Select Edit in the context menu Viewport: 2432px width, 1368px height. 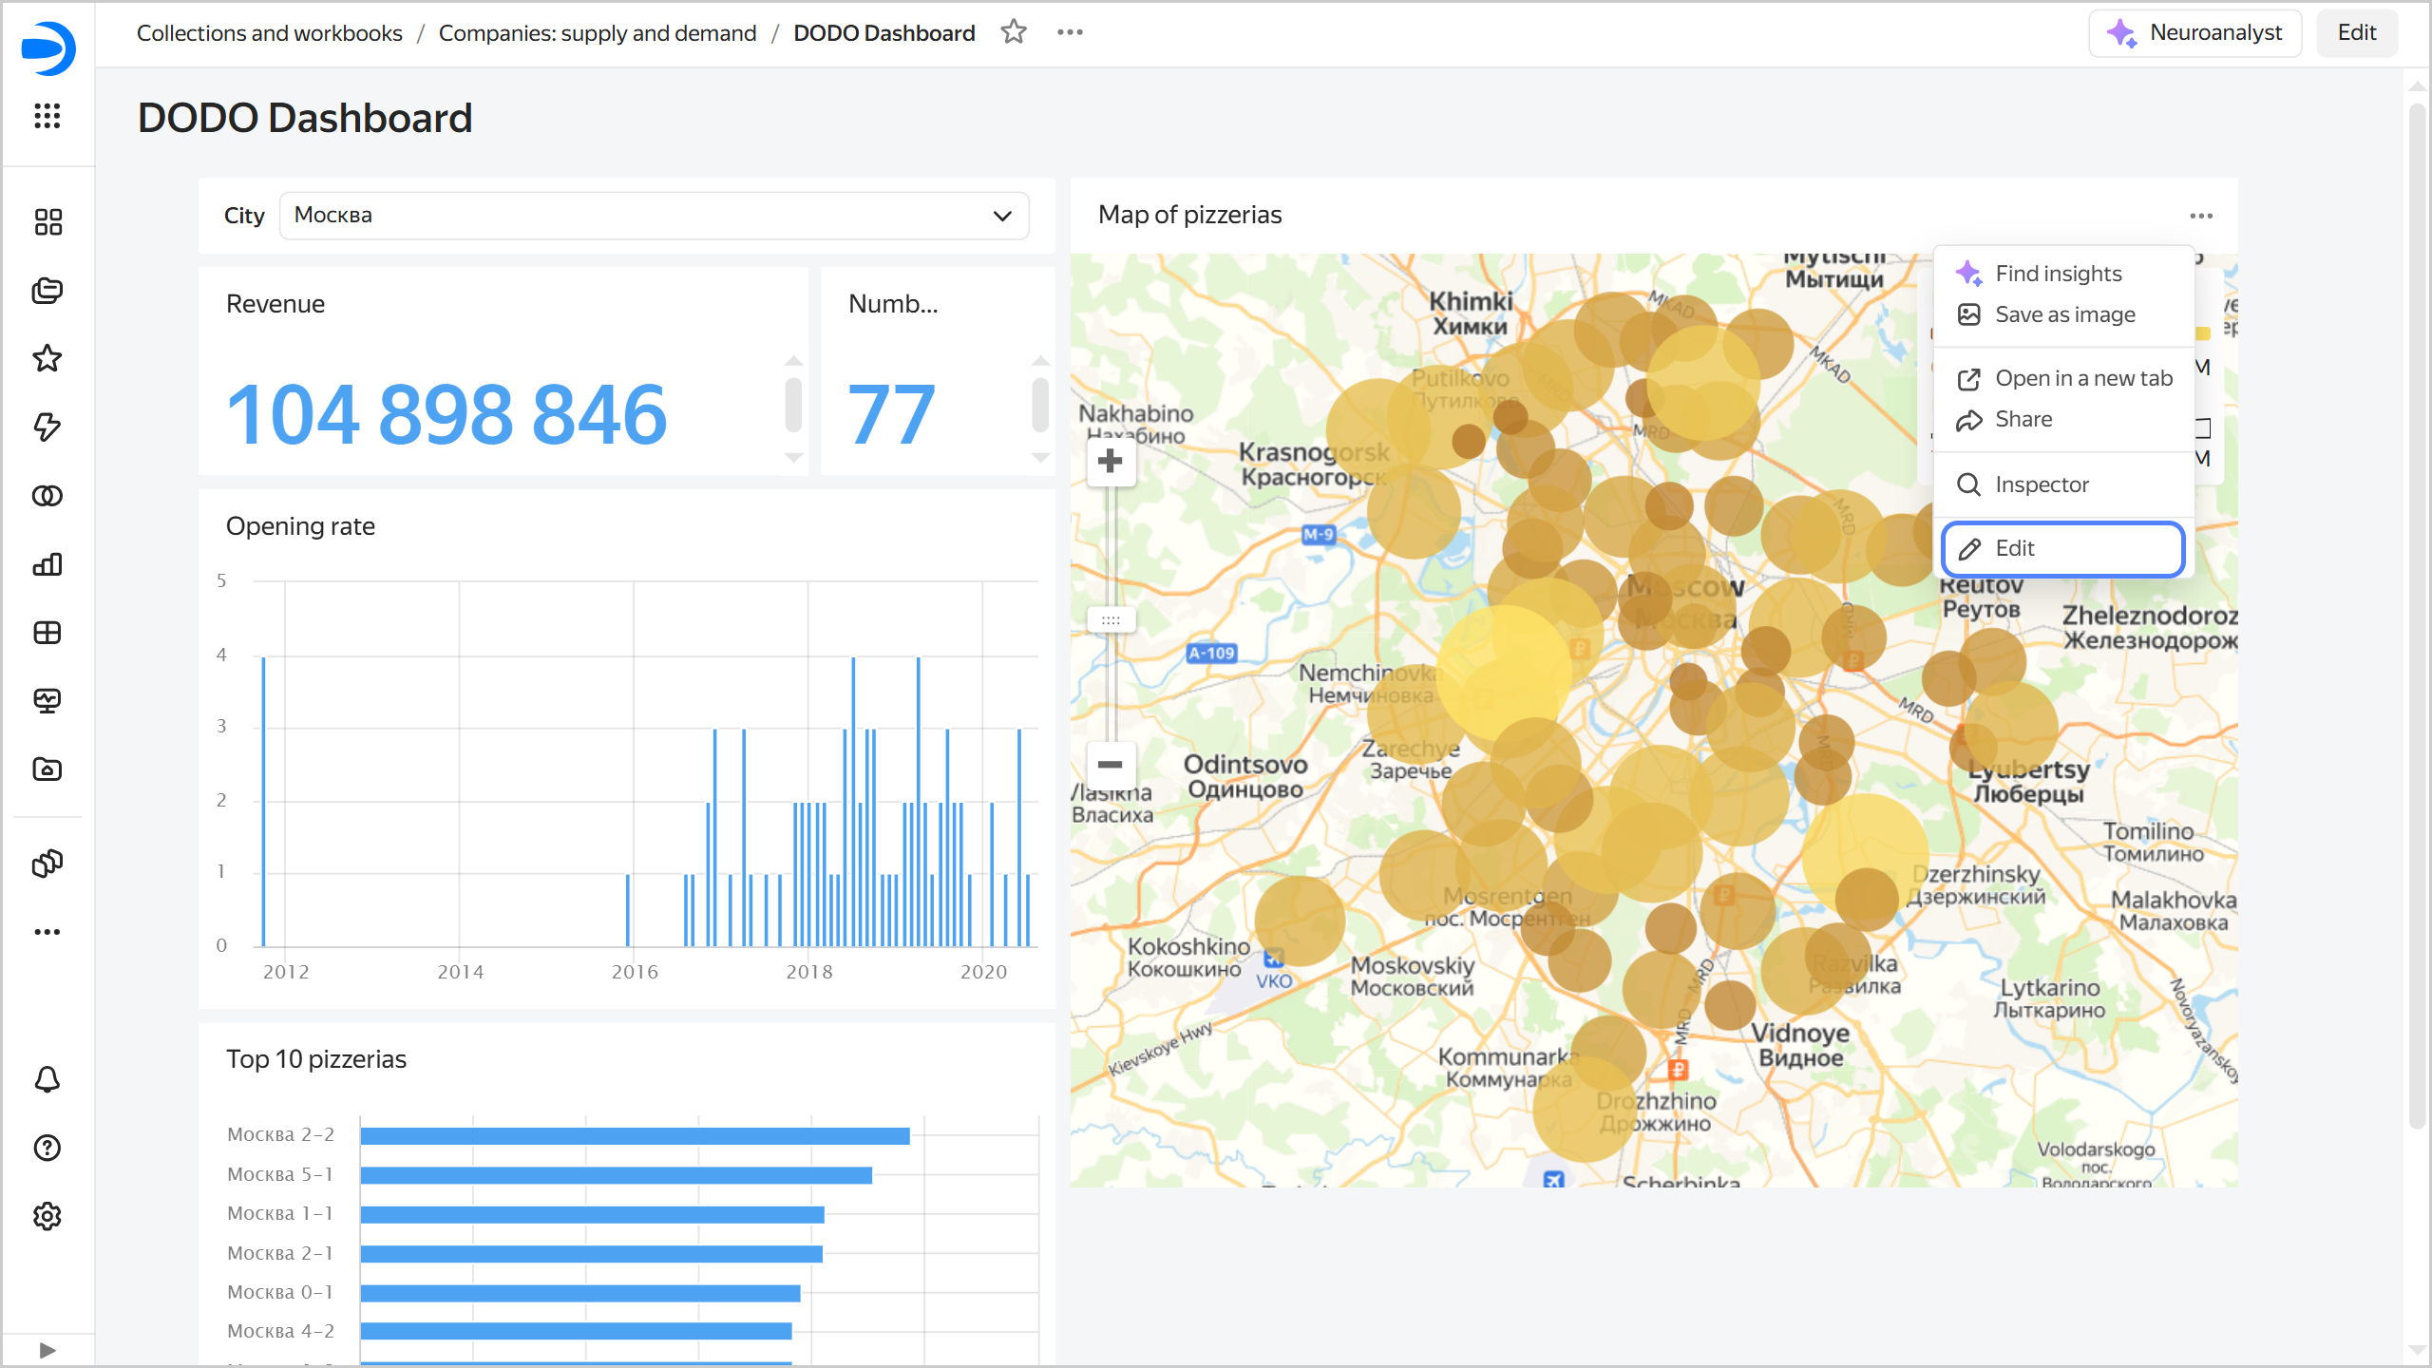coord(2062,548)
